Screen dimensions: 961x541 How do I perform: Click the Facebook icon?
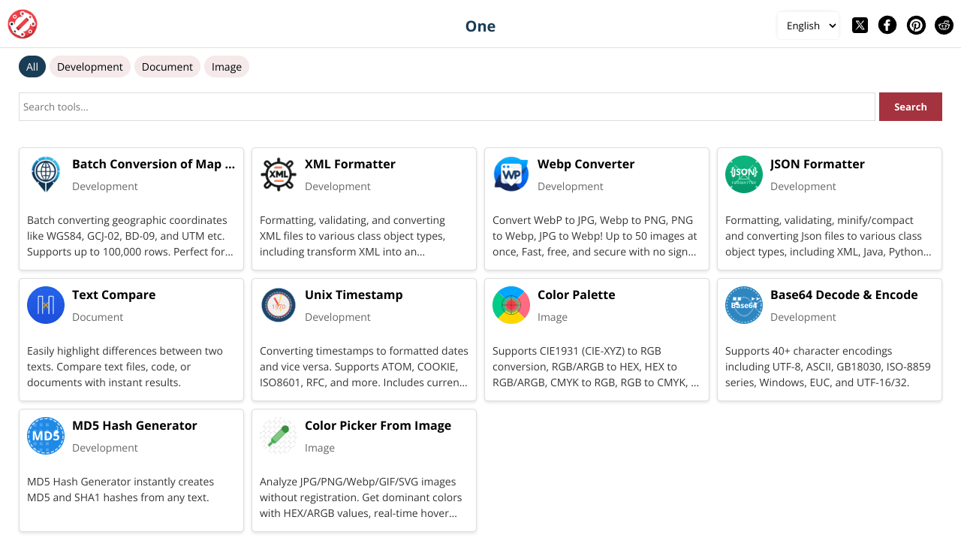click(887, 25)
